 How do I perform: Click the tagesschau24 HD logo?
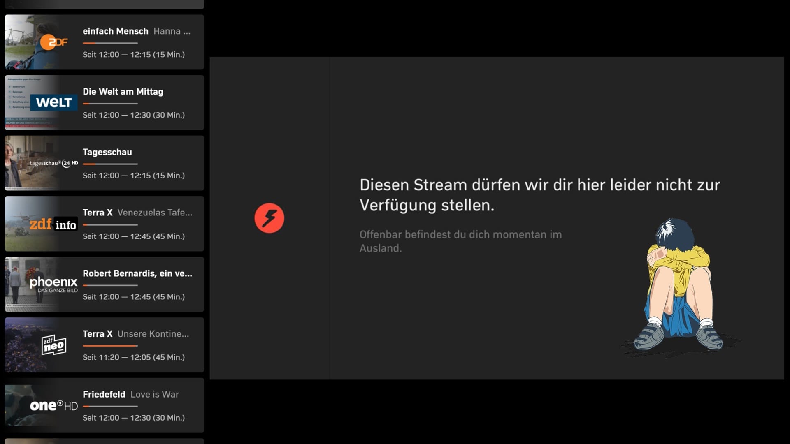click(x=53, y=163)
